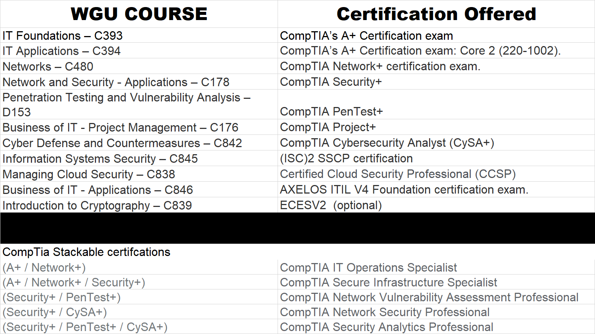Click the CompTIA Secure Infrastructure Specialist text
This screenshot has height=334, width=595.
point(388,282)
